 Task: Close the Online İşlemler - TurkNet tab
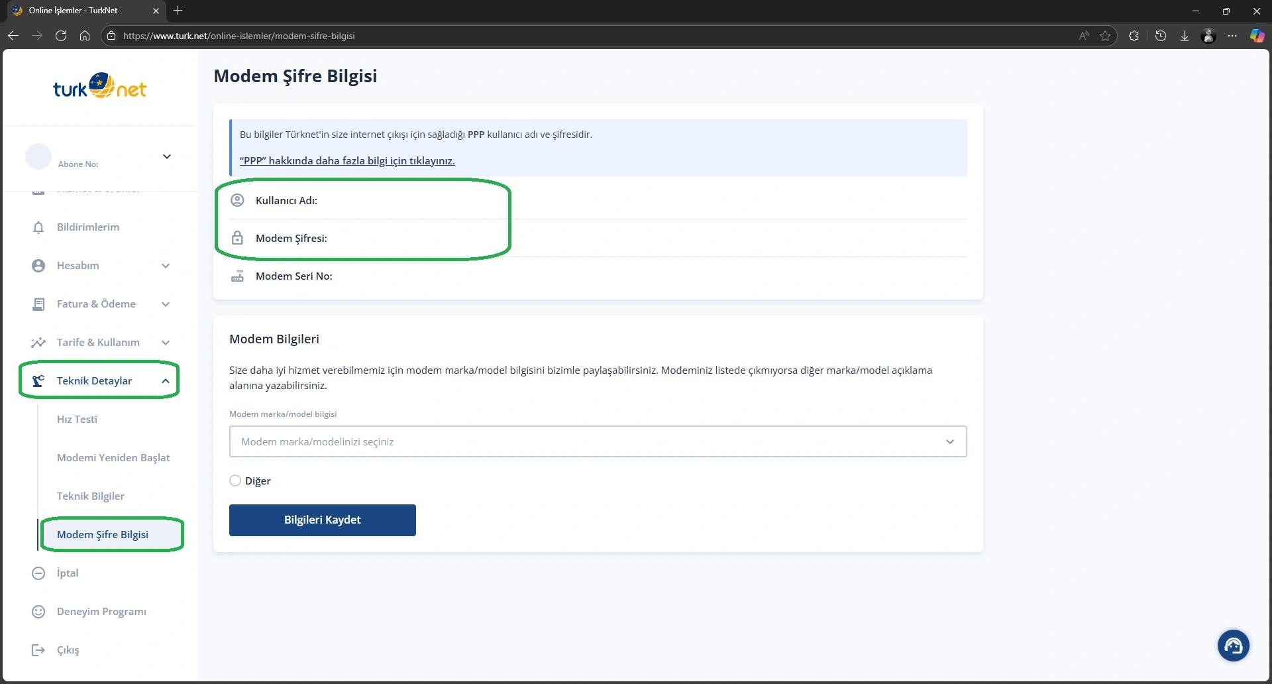(156, 11)
